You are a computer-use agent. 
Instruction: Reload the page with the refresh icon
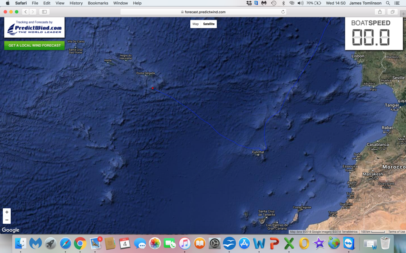(x=283, y=12)
